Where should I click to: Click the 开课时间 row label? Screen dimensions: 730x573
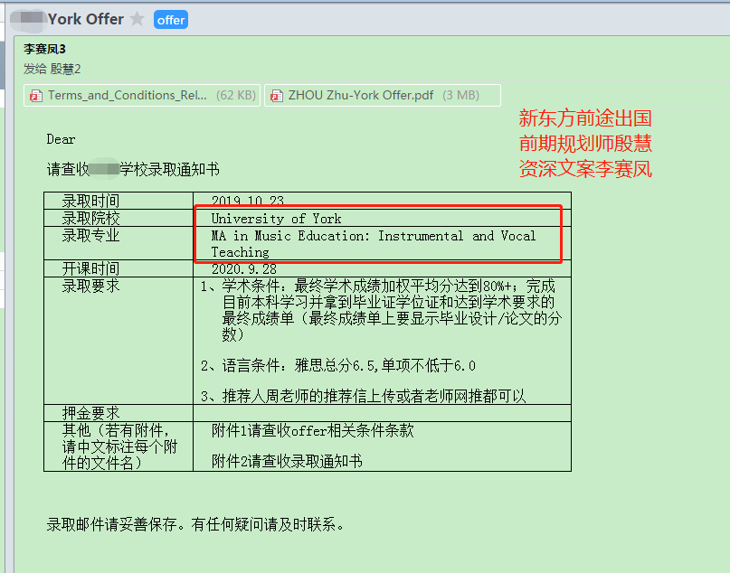point(90,268)
